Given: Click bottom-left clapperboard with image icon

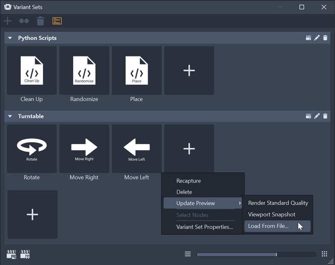Looking at the screenshot, I should pyautogui.click(x=11, y=254).
